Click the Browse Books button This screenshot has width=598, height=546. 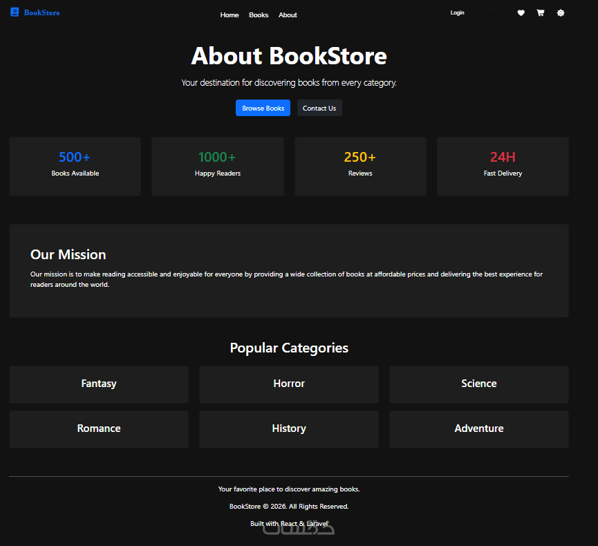(x=263, y=108)
